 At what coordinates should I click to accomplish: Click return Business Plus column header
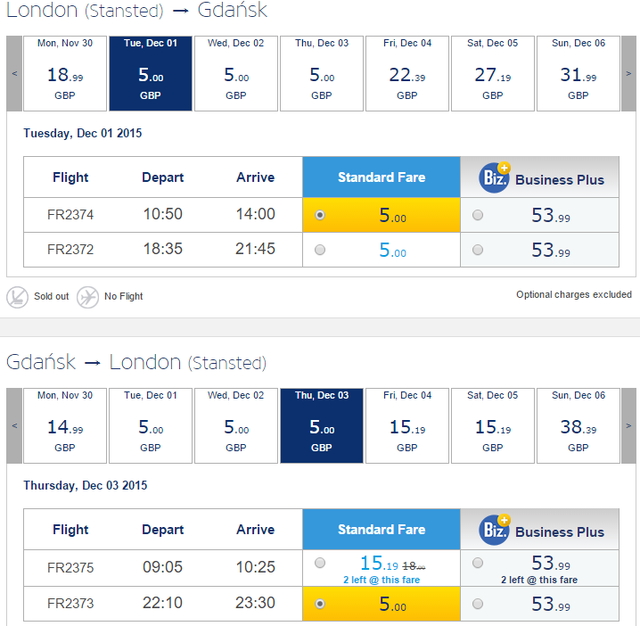(x=539, y=530)
